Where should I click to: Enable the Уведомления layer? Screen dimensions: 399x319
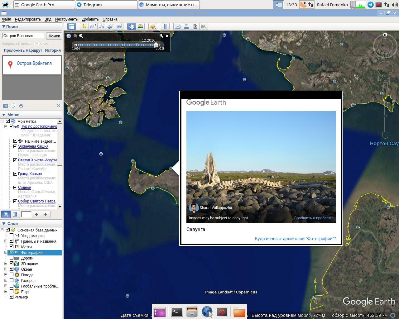click(x=12, y=236)
